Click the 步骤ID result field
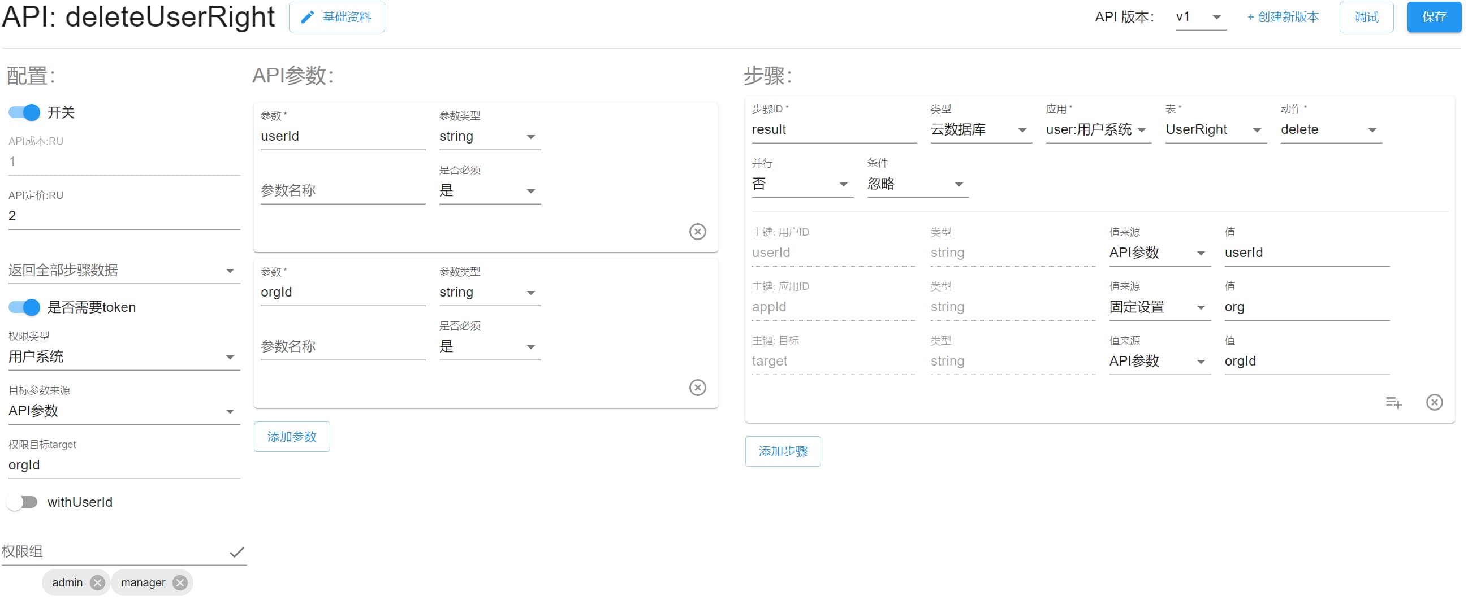The image size is (1468, 600). (x=834, y=130)
